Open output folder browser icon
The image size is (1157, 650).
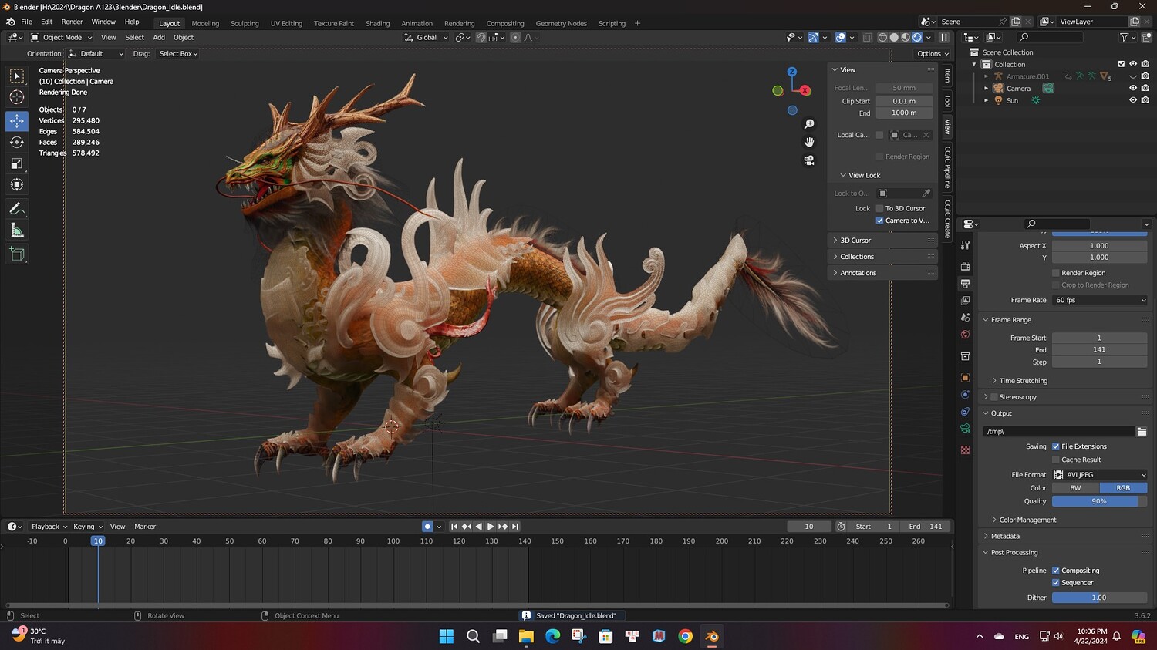1142,432
